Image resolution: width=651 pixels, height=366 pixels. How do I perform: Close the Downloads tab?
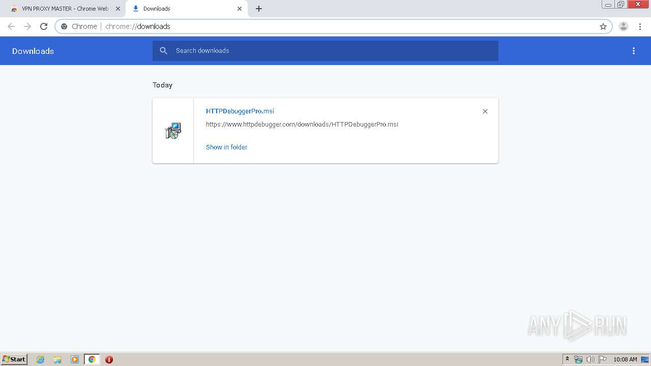[240, 9]
